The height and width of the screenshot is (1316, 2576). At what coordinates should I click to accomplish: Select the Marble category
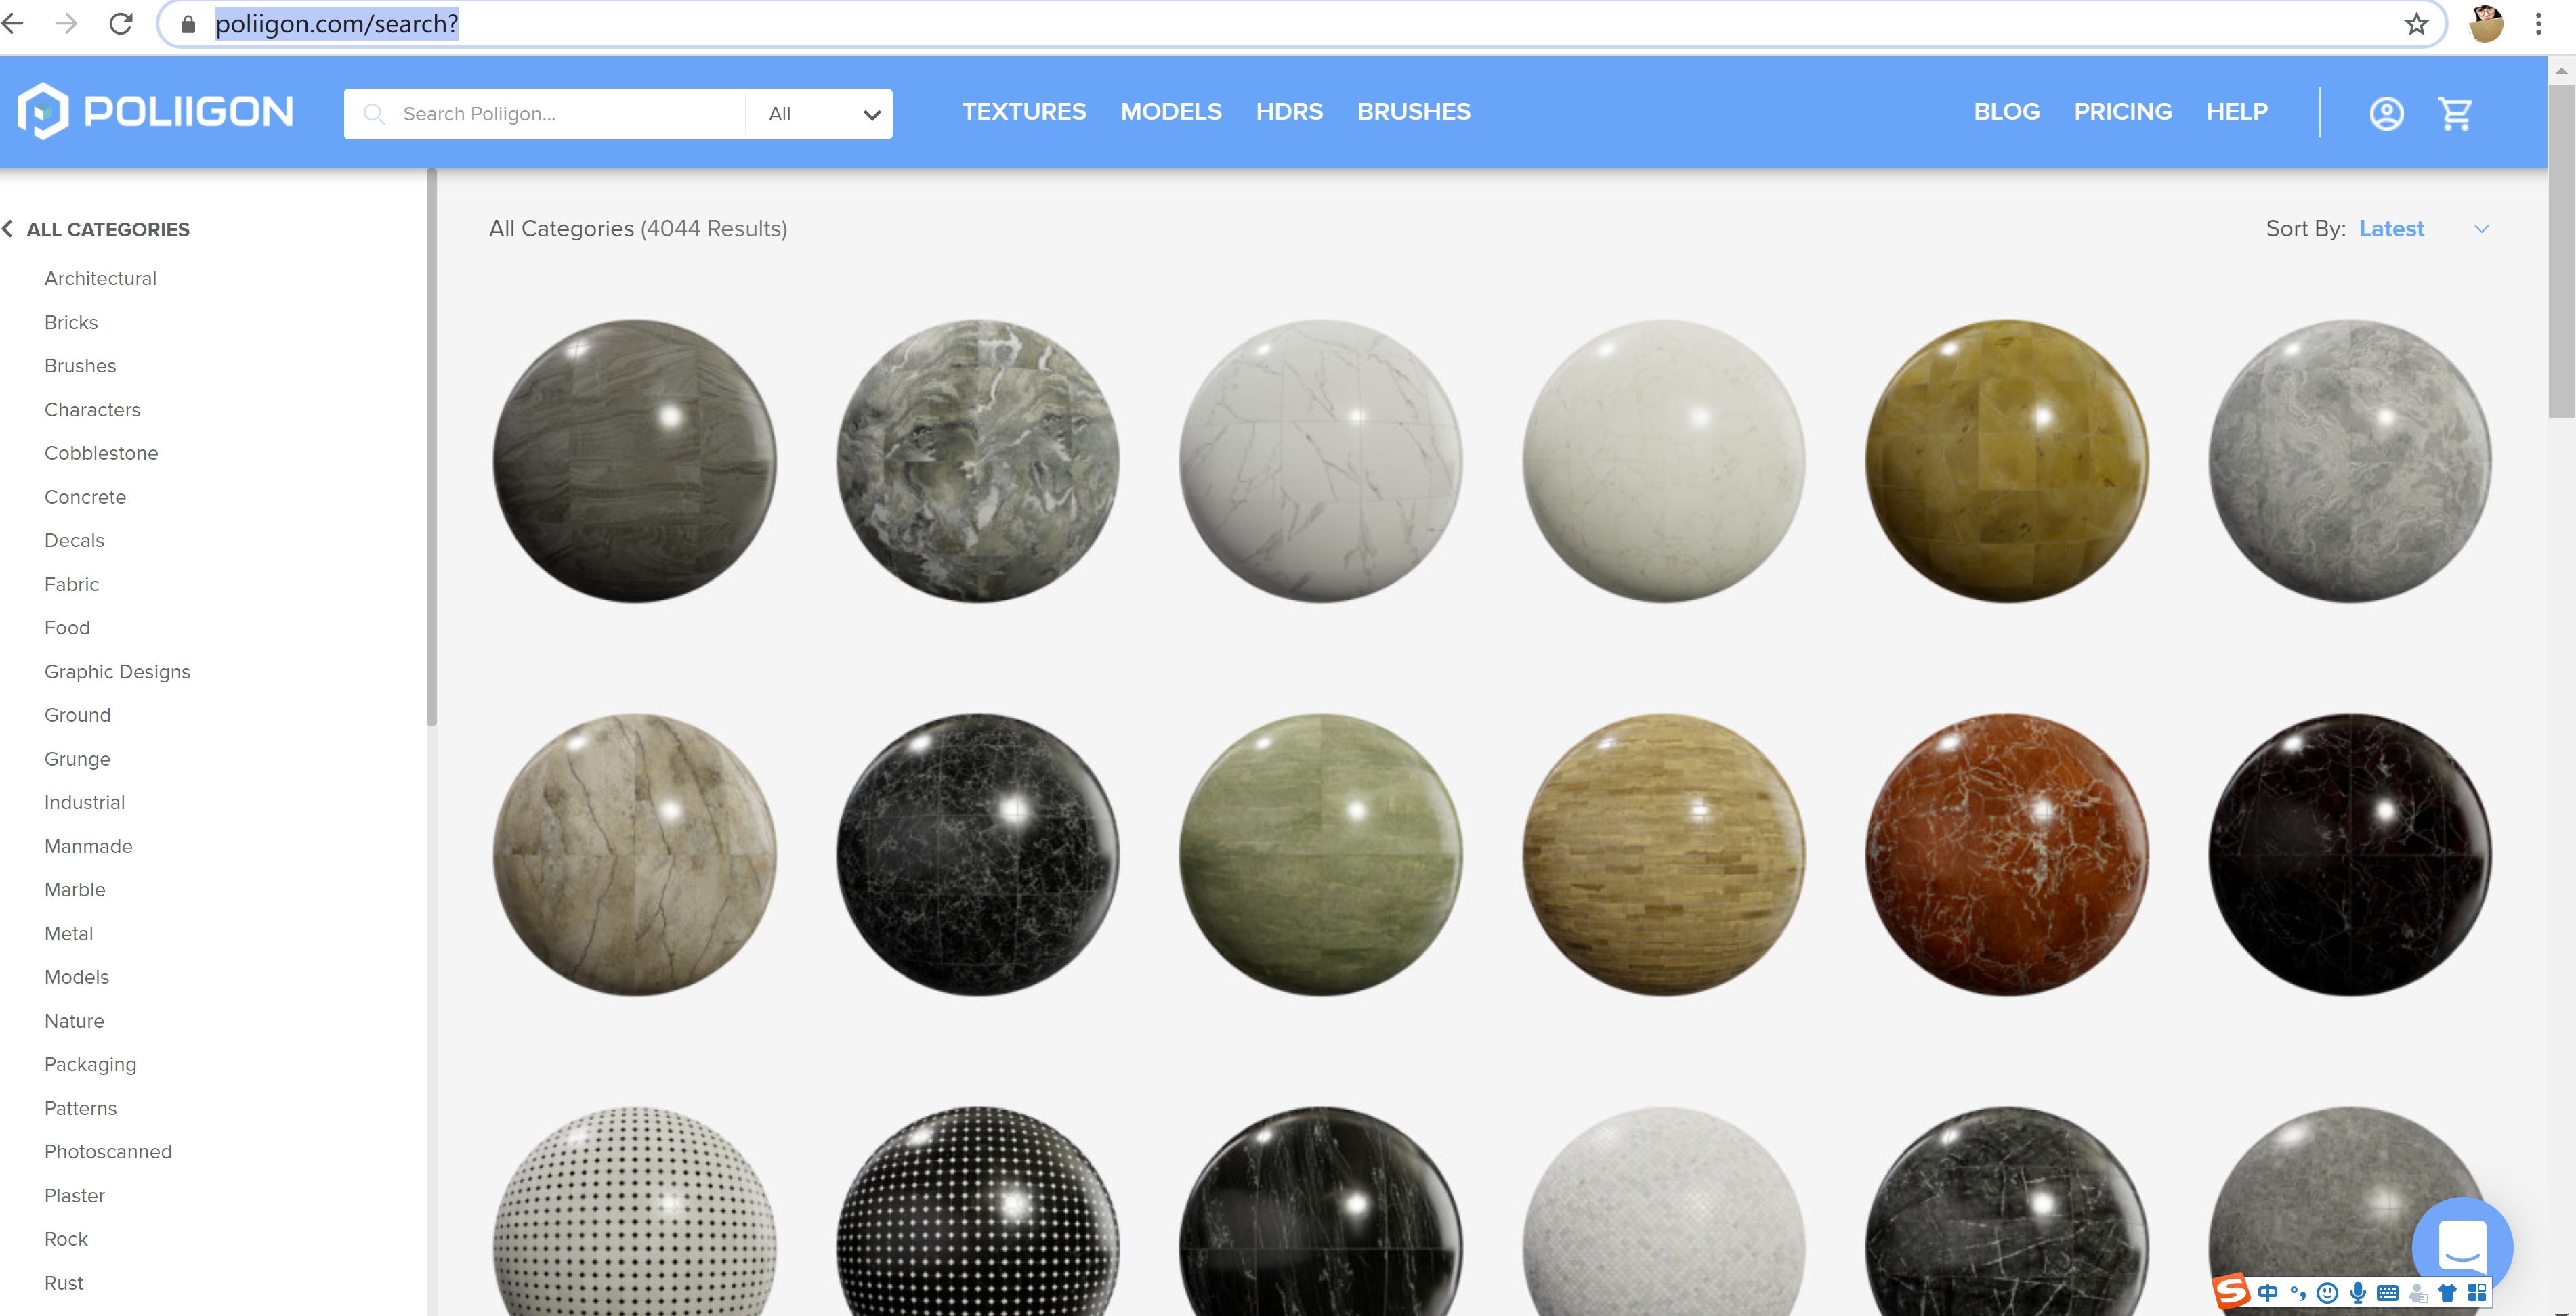(x=75, y=890)
